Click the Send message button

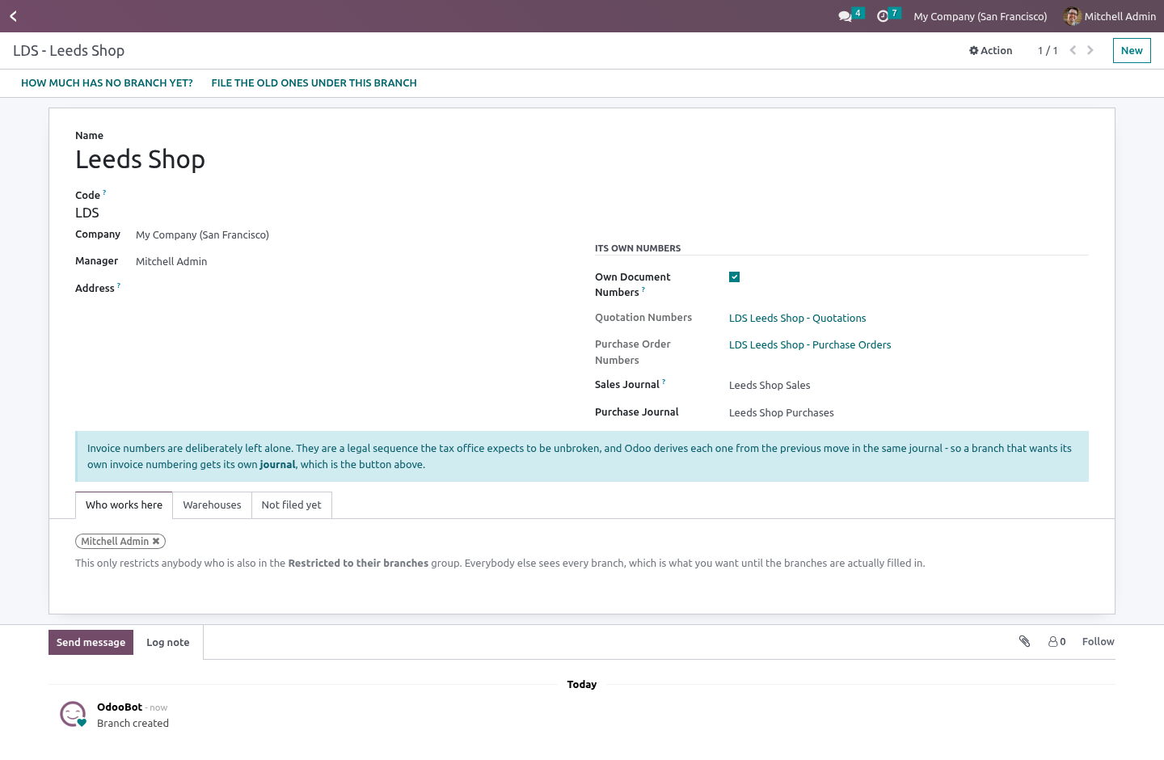pyautogui.click(x=91, y=643)
